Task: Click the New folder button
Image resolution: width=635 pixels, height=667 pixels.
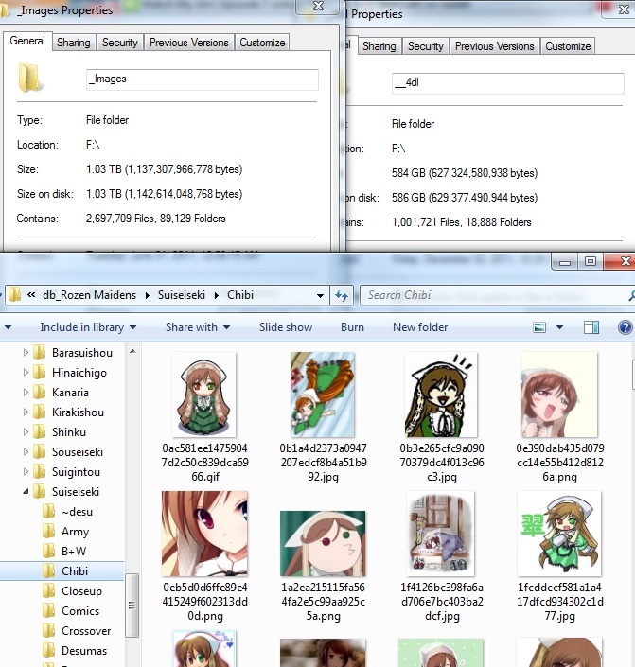Action: coord(420,327)
